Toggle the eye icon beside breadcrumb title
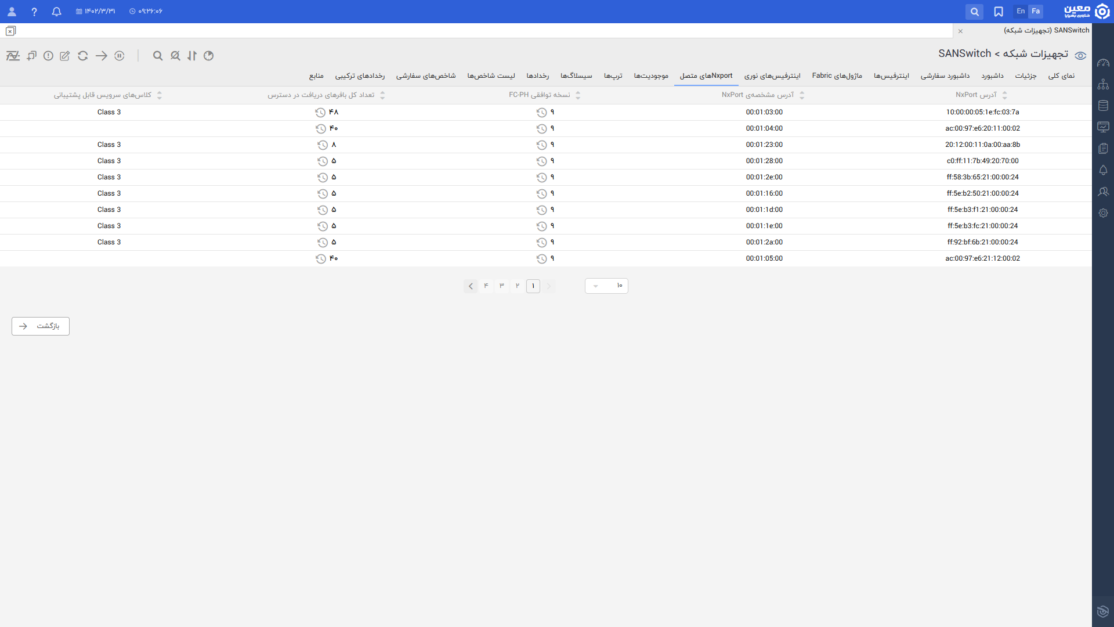This screenshot has width=1114, height=627. click(1080, 56)
